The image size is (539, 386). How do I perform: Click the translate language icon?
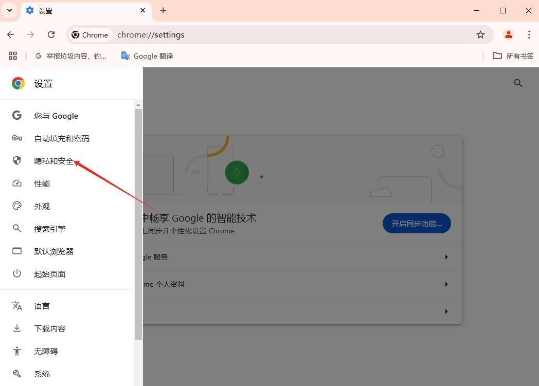[x=17, y=306]
